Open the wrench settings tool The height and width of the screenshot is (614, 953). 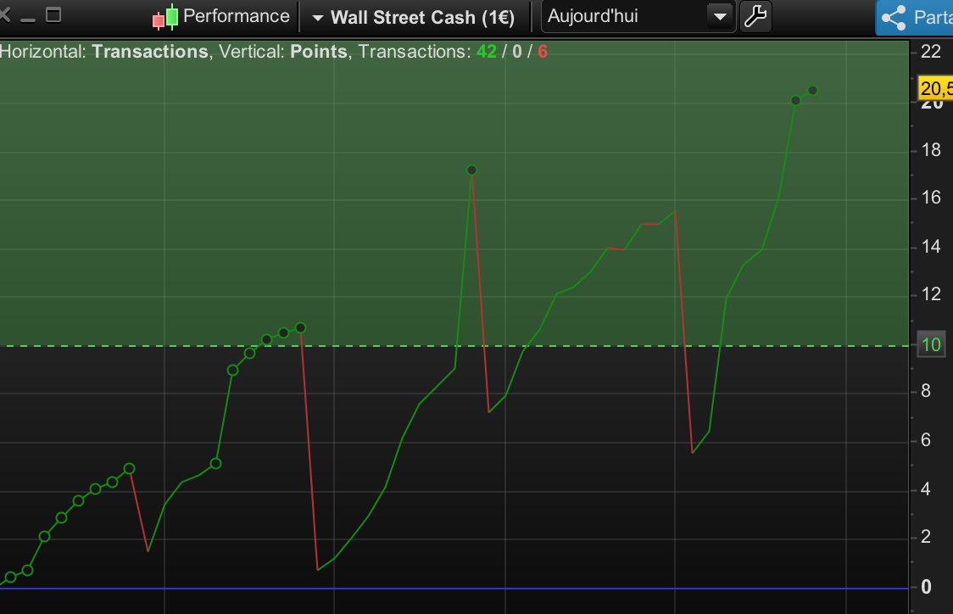coord(755,16)
